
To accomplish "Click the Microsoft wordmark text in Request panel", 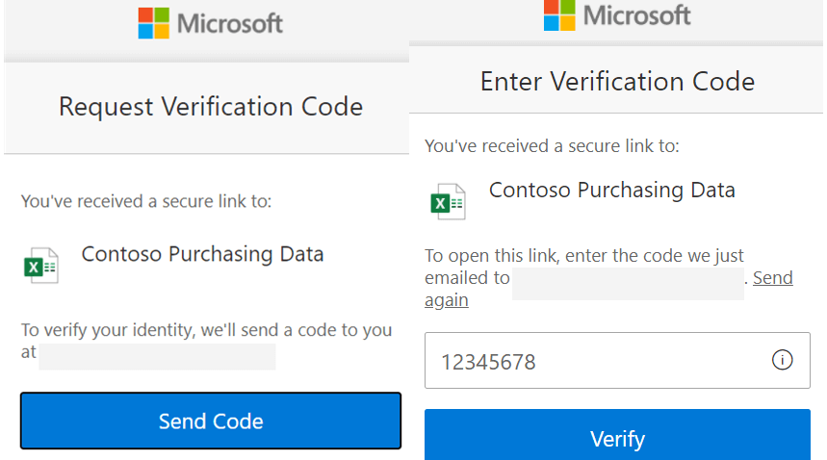I will pyautogui.click(x=230, y=23).
